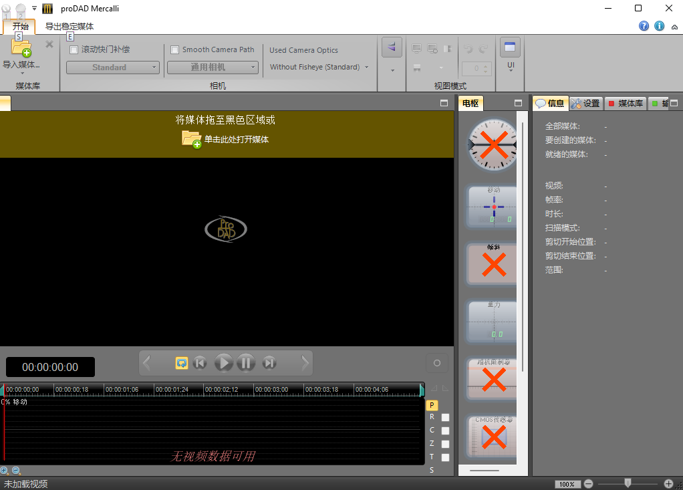Click the purple compare view button
The width and height of the screenshot is (683, 490).
[x=392, y=47]
